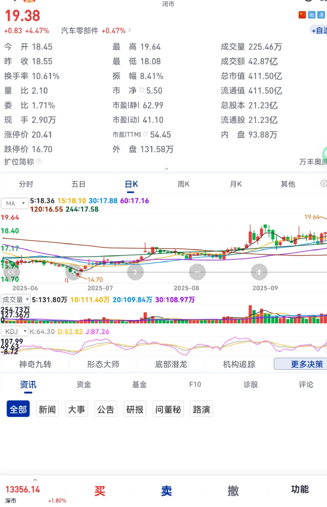Filter news by 大事

click(x=76, y=409)
